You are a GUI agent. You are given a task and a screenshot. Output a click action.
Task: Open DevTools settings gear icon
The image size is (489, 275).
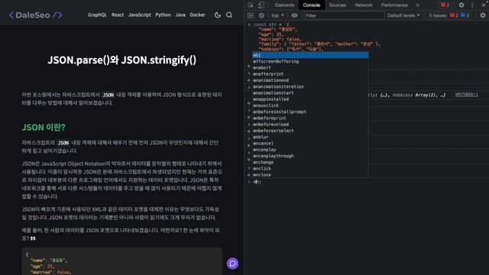(461, 5)
